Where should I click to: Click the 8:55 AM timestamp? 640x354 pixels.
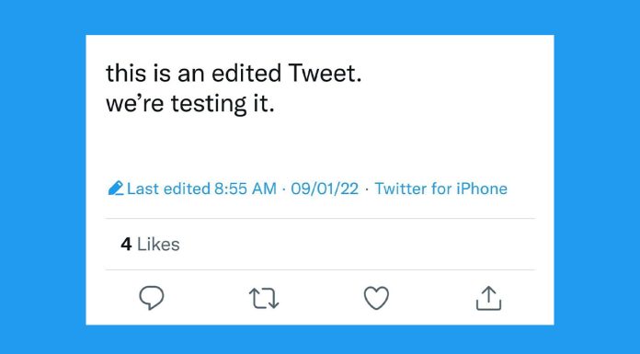tap(246, 188)
